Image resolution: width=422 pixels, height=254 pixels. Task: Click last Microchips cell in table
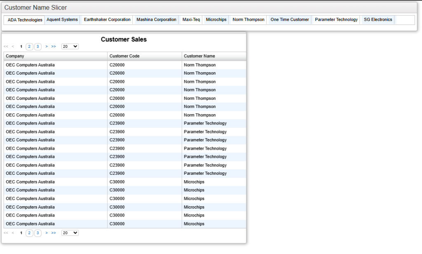point(214,224)
